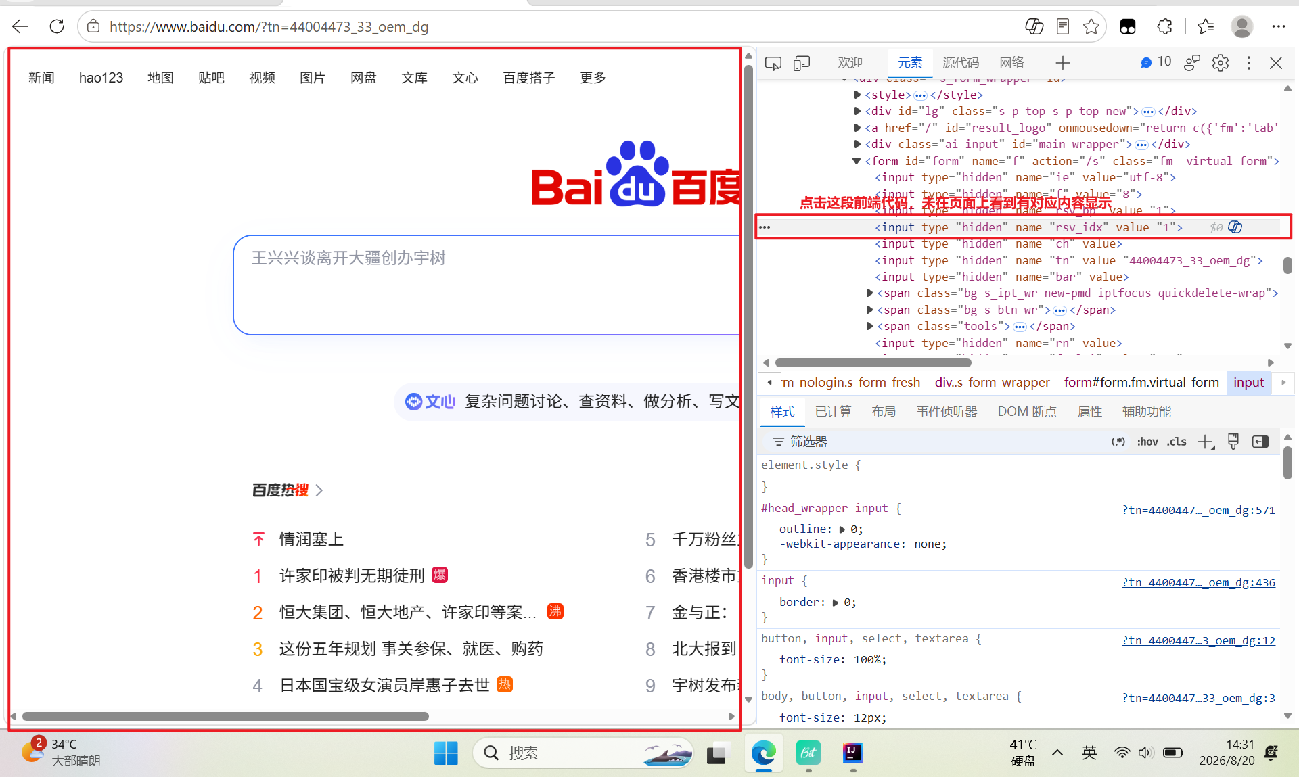Screen dimensions: 1299x777
Task: Click the page's horizontal scrollbar thumb
Action: pos(225,716)
